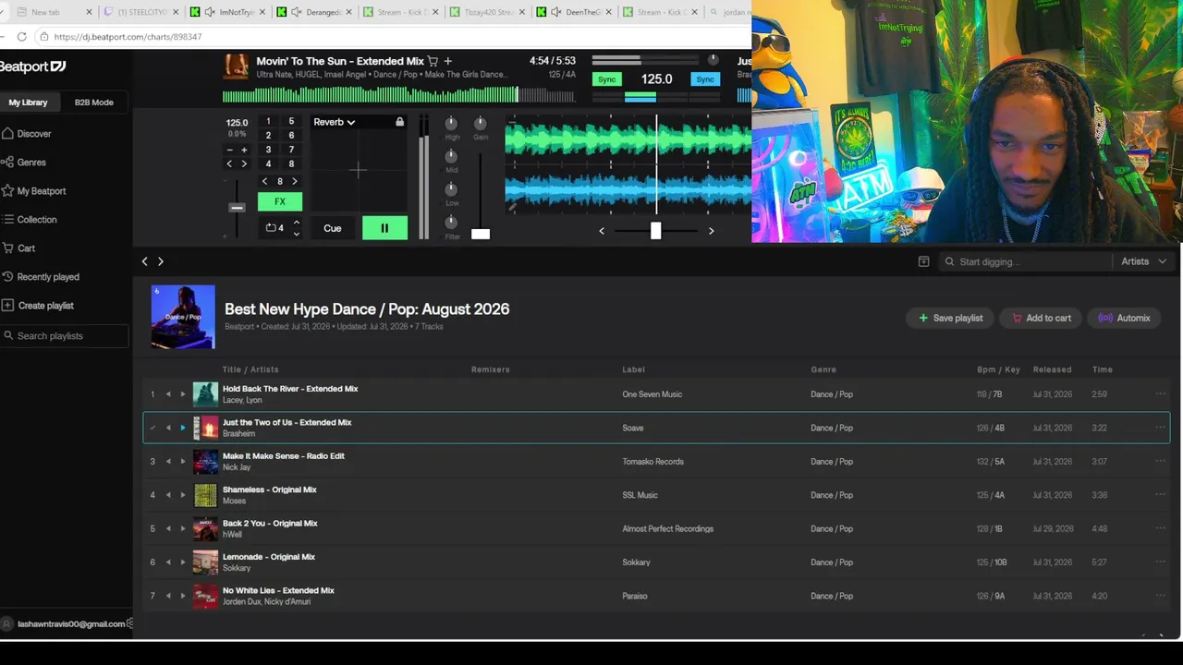Go to next hot cue page
The image size is (1183, 665).
[295, 181]
